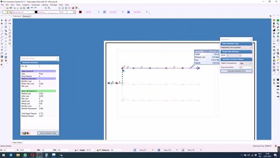280x158 pixels.
Task: Click the red record indicator near Drawing Time
Action: (276, 146)
